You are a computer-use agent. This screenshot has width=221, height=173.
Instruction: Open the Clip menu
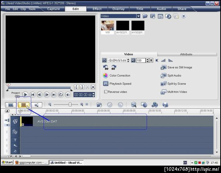point(23,9)
